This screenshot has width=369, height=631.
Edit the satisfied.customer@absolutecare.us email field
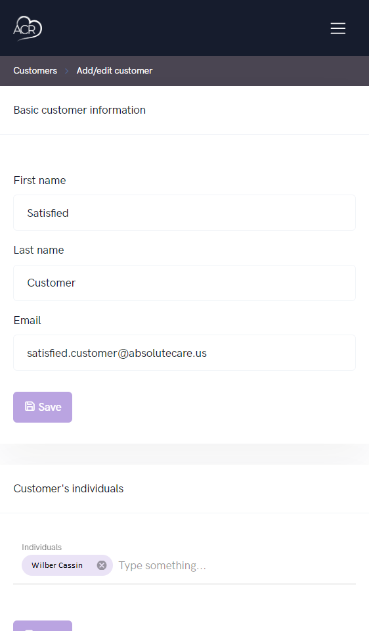coord(185,353)
